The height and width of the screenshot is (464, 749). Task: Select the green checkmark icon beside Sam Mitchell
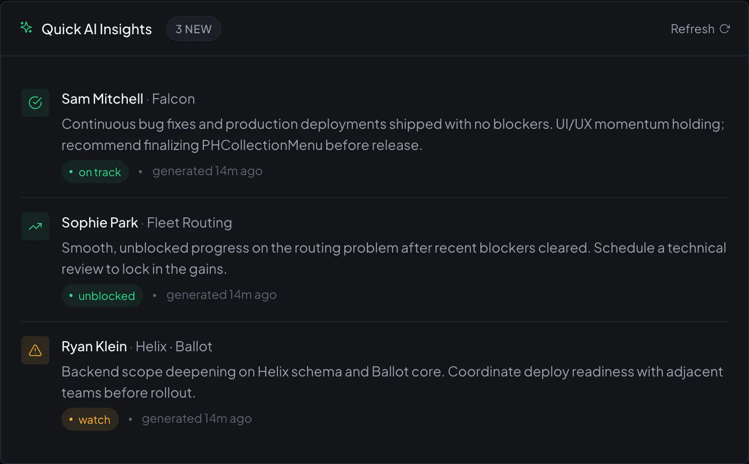[x=35, y=103]
